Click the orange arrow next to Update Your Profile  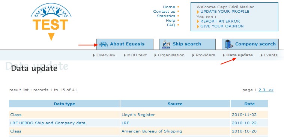(198, 12)
